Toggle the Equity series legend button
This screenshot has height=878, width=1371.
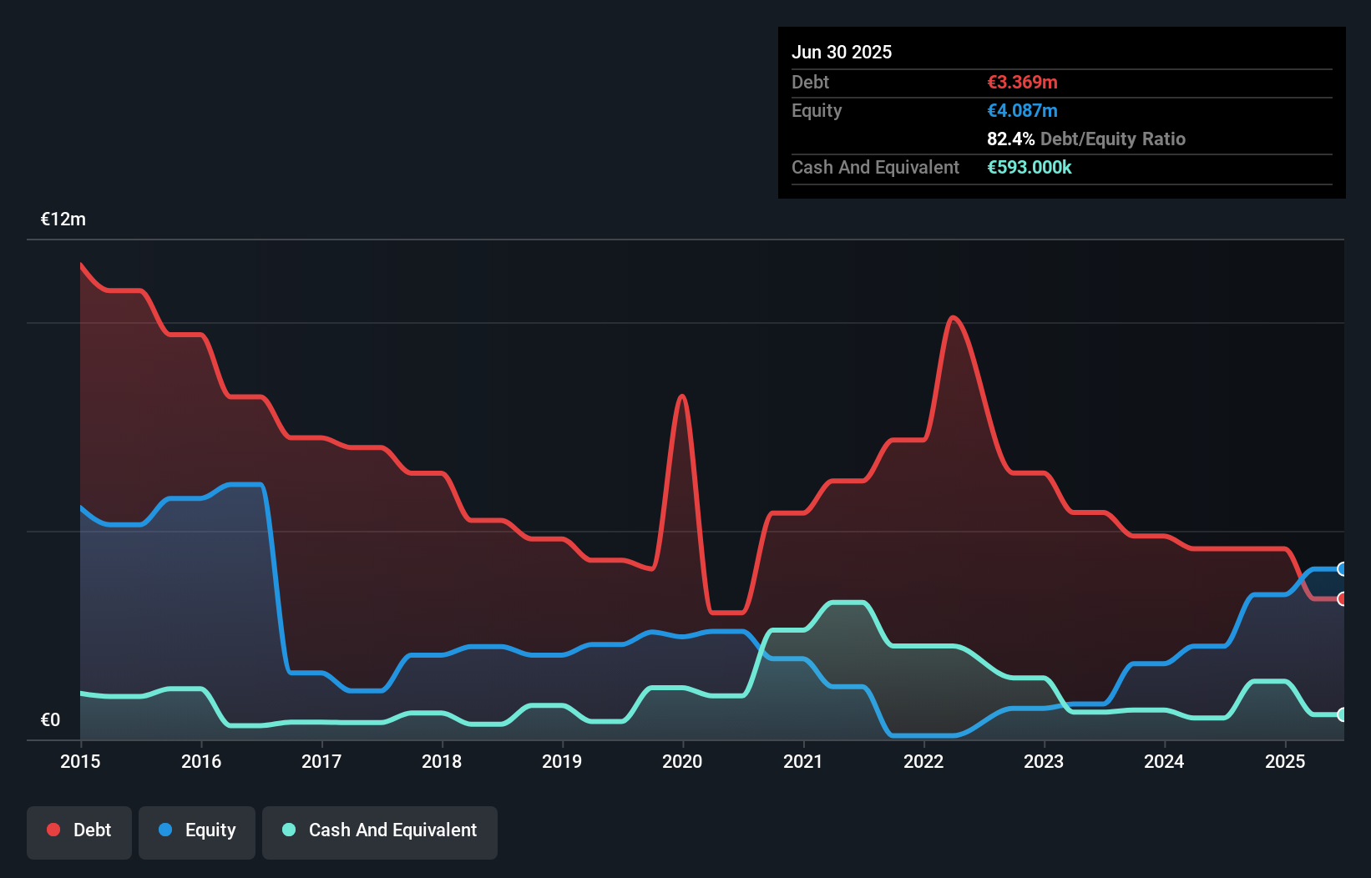coord(197,830)
